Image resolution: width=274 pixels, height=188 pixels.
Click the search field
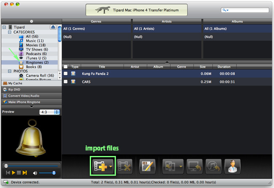click(245, 10)
